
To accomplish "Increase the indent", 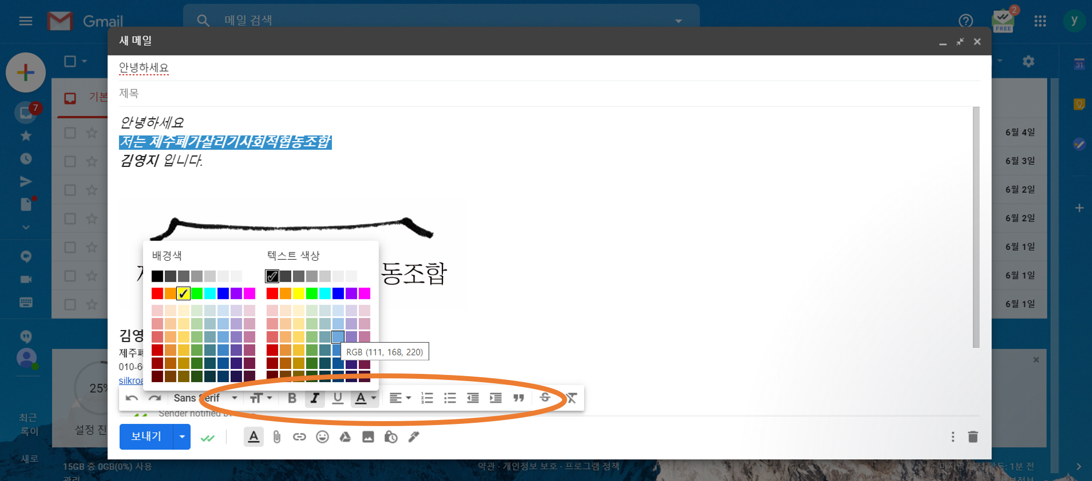I will (x=496, y=398).
